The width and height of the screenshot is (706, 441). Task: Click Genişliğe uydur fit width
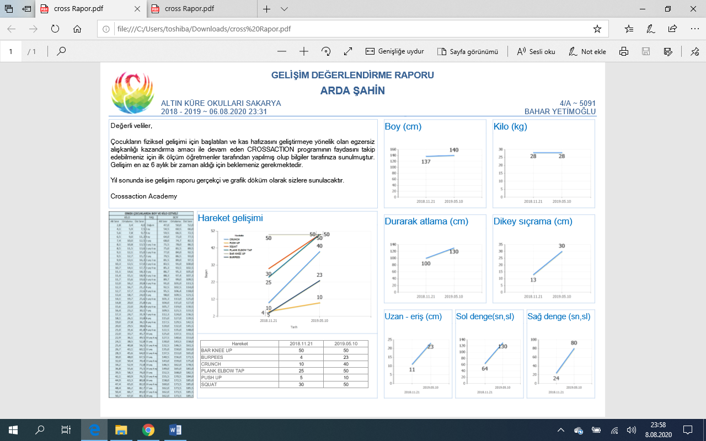coord(394,51)
